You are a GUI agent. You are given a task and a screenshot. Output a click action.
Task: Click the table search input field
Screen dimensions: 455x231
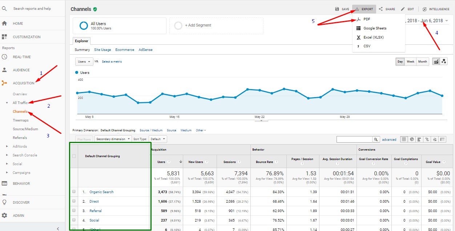pyautogui.click(x=354, y=139)
